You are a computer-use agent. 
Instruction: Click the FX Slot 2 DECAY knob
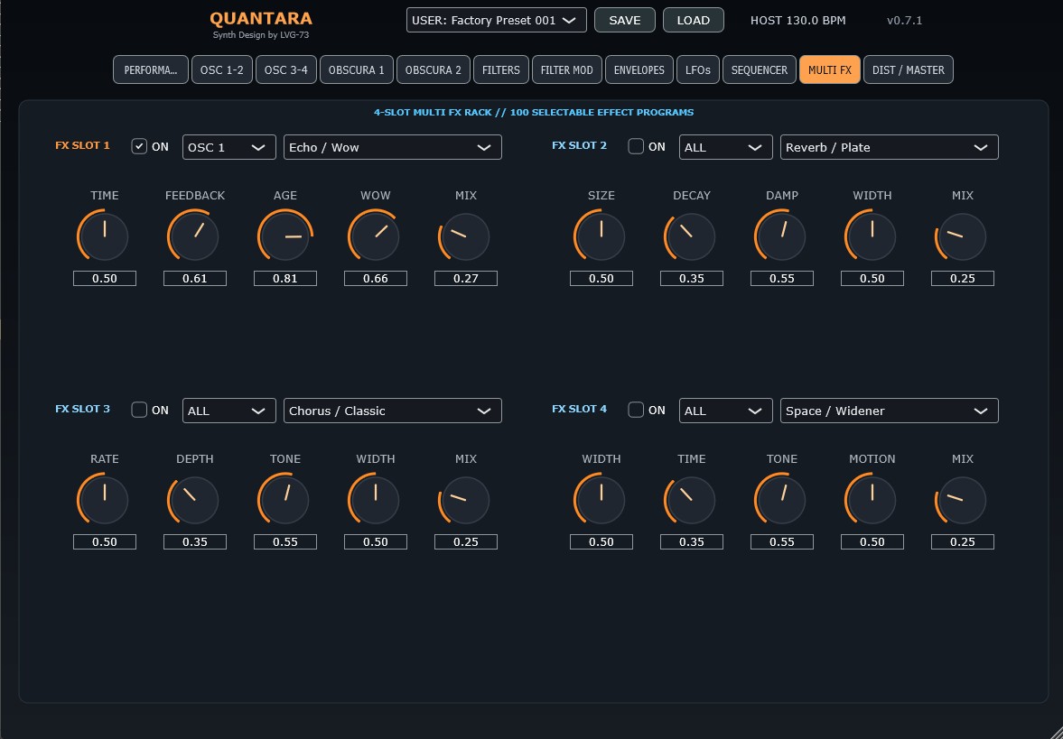[691, 236]
